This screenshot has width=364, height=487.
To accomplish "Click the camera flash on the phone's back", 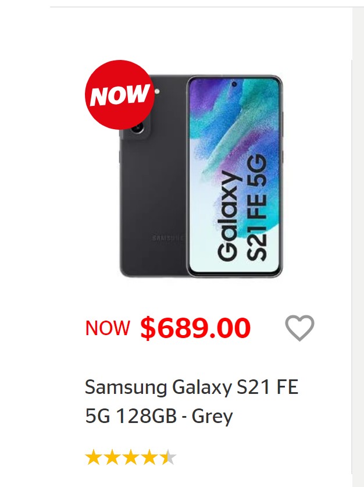I will tap(158, 91).
